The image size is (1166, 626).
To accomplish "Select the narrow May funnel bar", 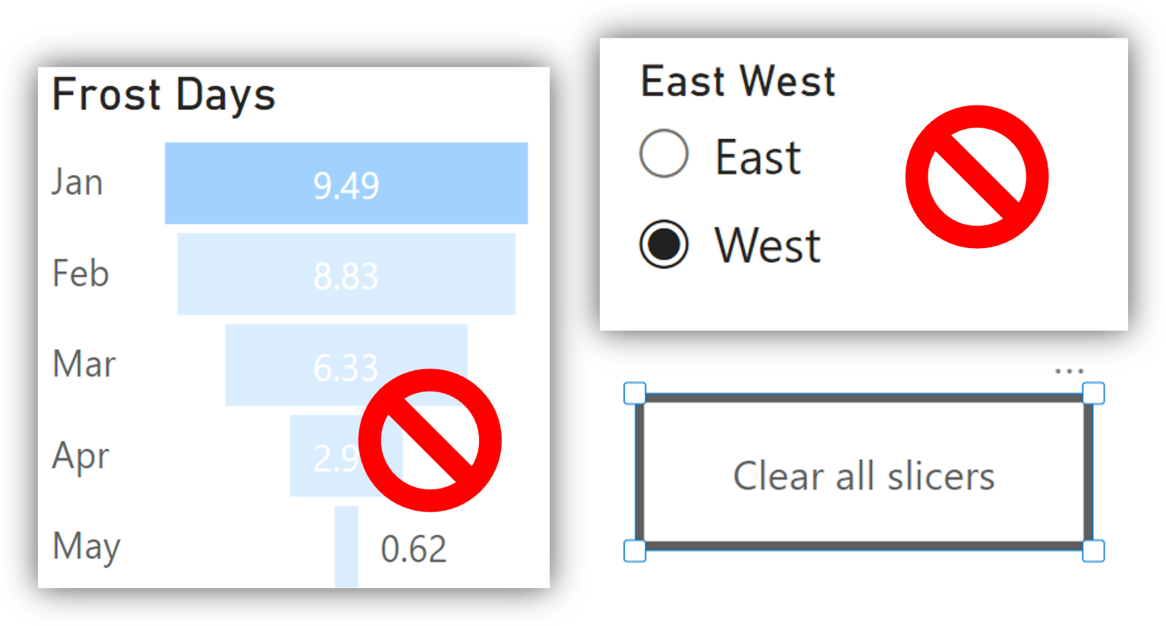I will tap(346, 546).
